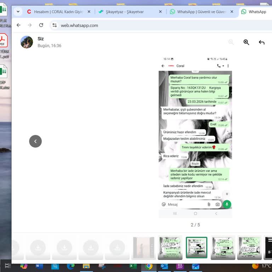Open File Explorer from the taskbar
Viewport: 272px width, 272px height.
pos(86,266)
